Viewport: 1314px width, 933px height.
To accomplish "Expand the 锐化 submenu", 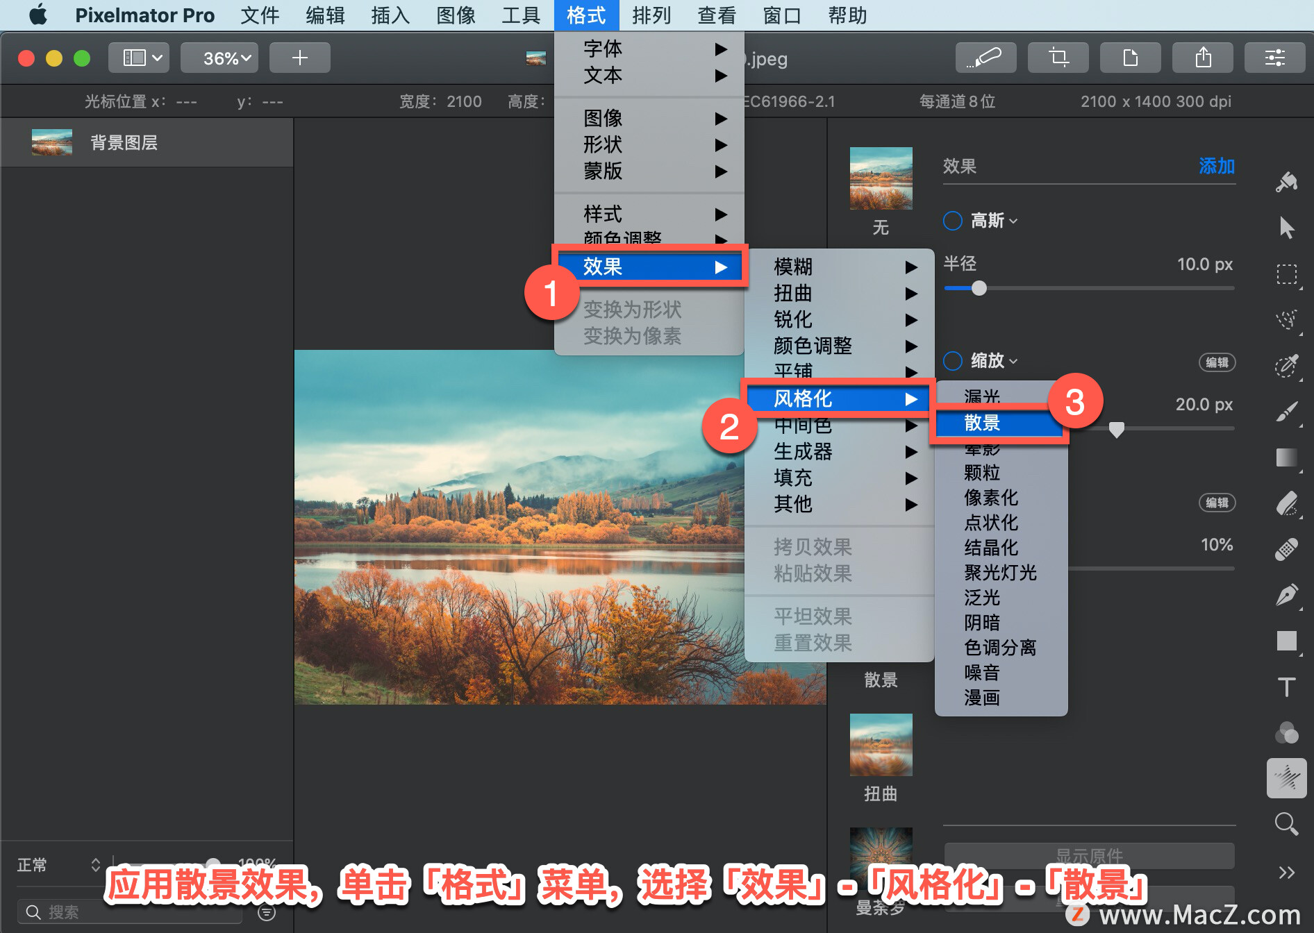I will pyautogui.click(x=840, y=319).
